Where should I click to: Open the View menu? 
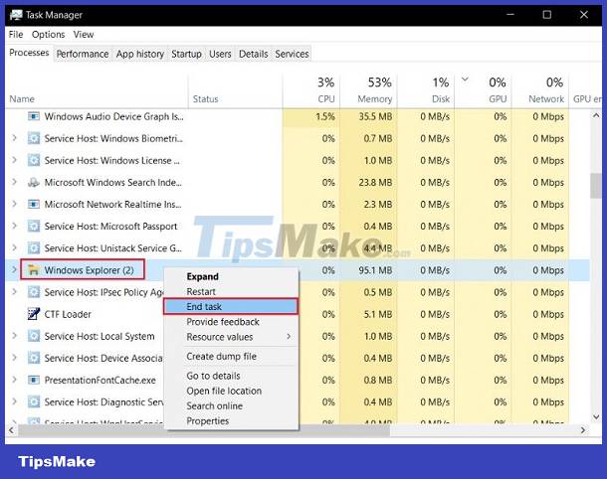tap(84, 35)
